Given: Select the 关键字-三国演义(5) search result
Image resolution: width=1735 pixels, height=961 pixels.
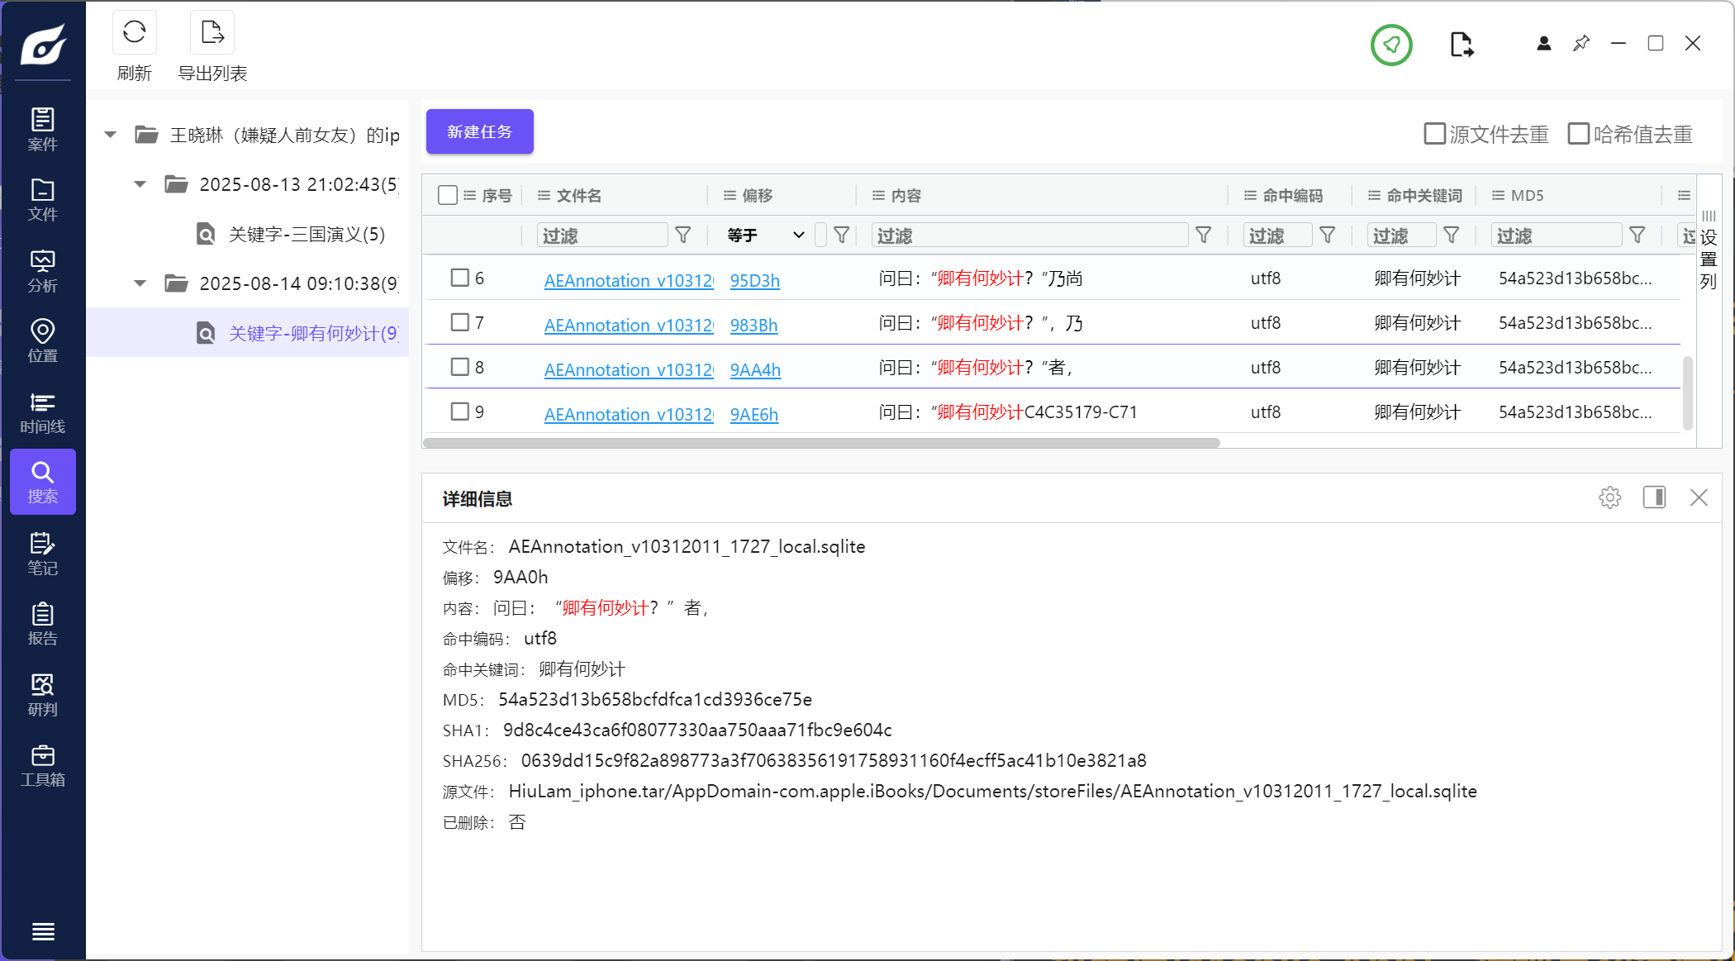Looking at the screenshot, I should tap(307, 235).
